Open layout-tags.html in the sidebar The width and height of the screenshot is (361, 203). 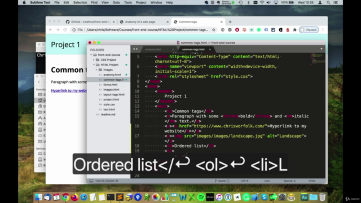coord(114,95)
